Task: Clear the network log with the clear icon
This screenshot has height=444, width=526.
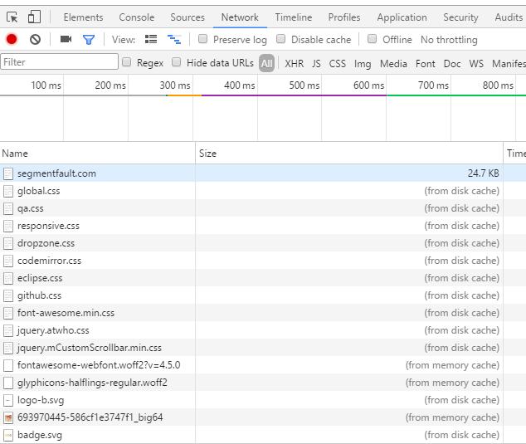Action: tap(35, 39)
